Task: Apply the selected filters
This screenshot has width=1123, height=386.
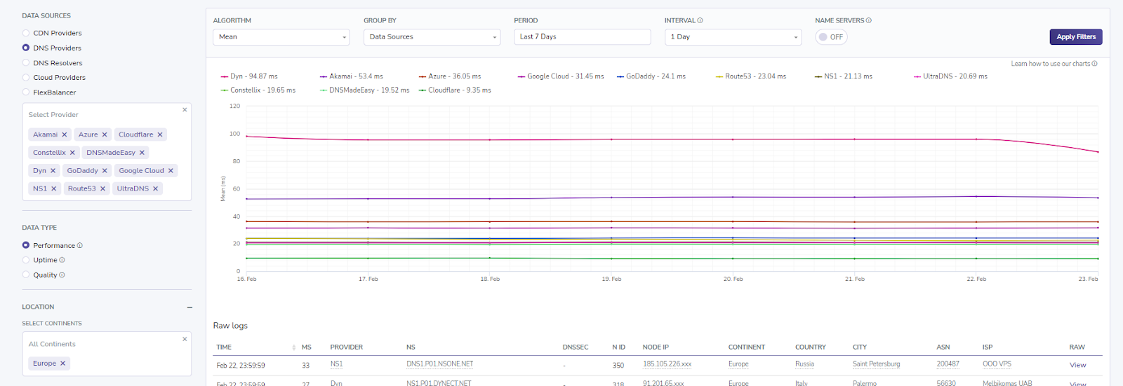Action: click(1076, 37)
